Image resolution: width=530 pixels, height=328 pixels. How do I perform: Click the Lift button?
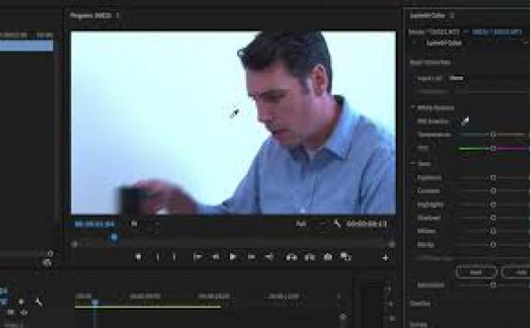coord(291,258)
